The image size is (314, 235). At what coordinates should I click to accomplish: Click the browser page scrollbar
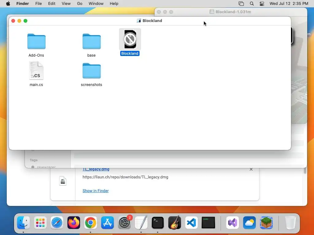[305, 171]
